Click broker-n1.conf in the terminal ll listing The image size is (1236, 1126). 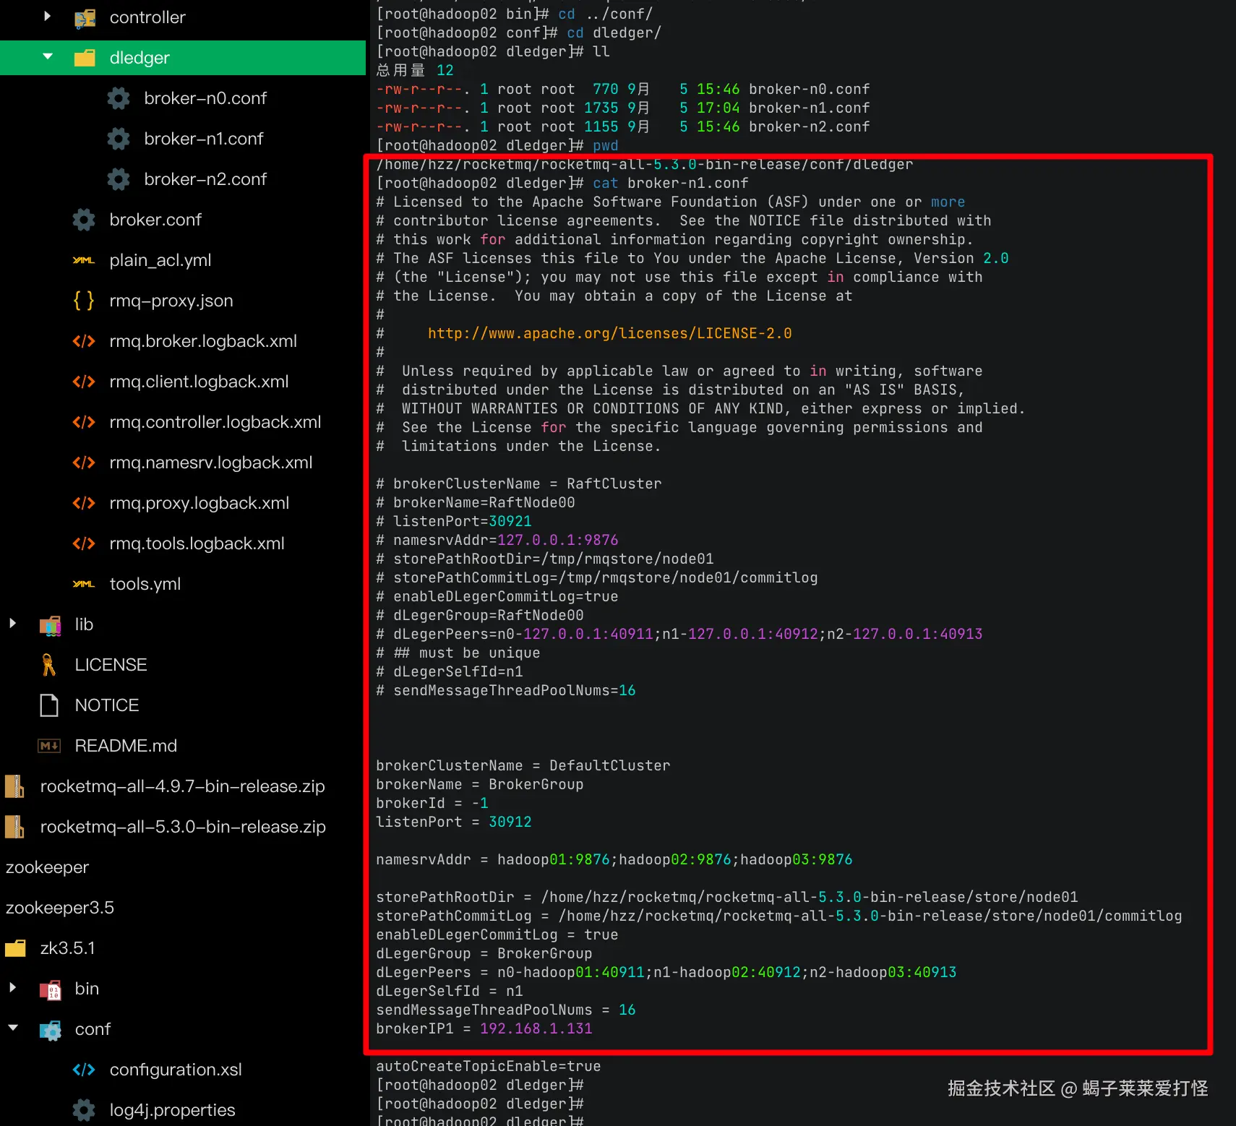810,108
